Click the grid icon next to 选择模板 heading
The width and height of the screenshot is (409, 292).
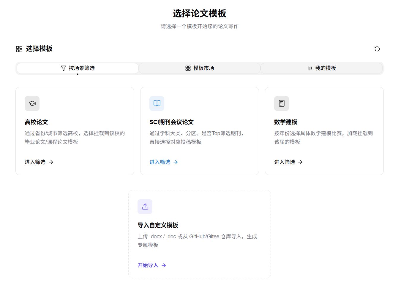coord(19,49)
